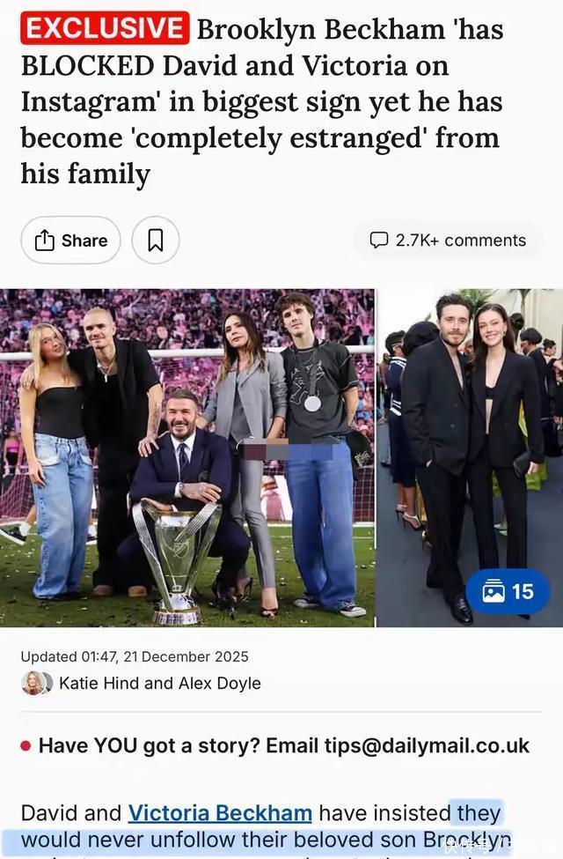563x859 pixels.
Task: Click the paragraph starting 'David and'
Action: (264, 826)
